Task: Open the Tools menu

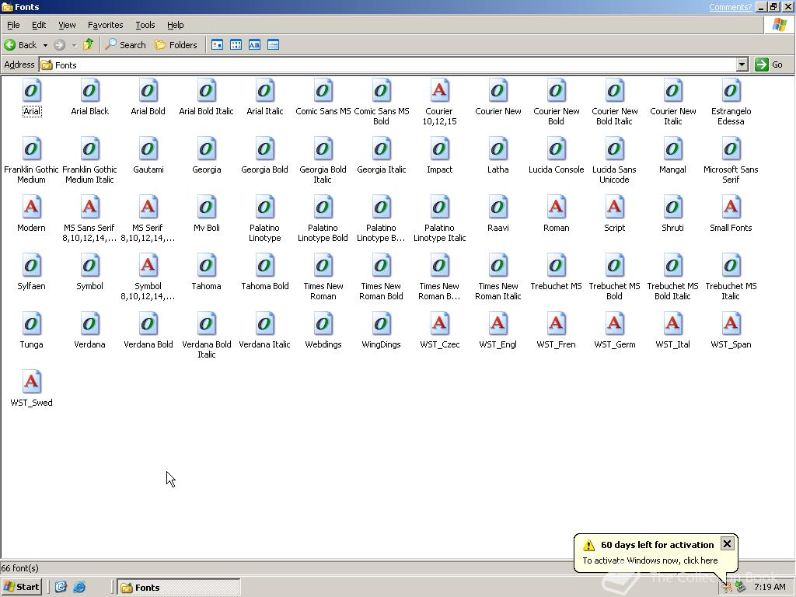Action: (145, 25)
